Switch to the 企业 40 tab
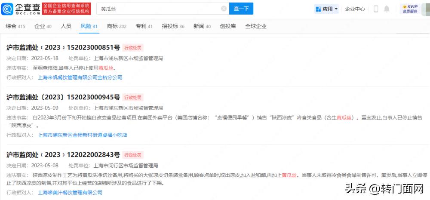Image resolution: width=430 pixels, height=200 pixels. pos(43,26)
